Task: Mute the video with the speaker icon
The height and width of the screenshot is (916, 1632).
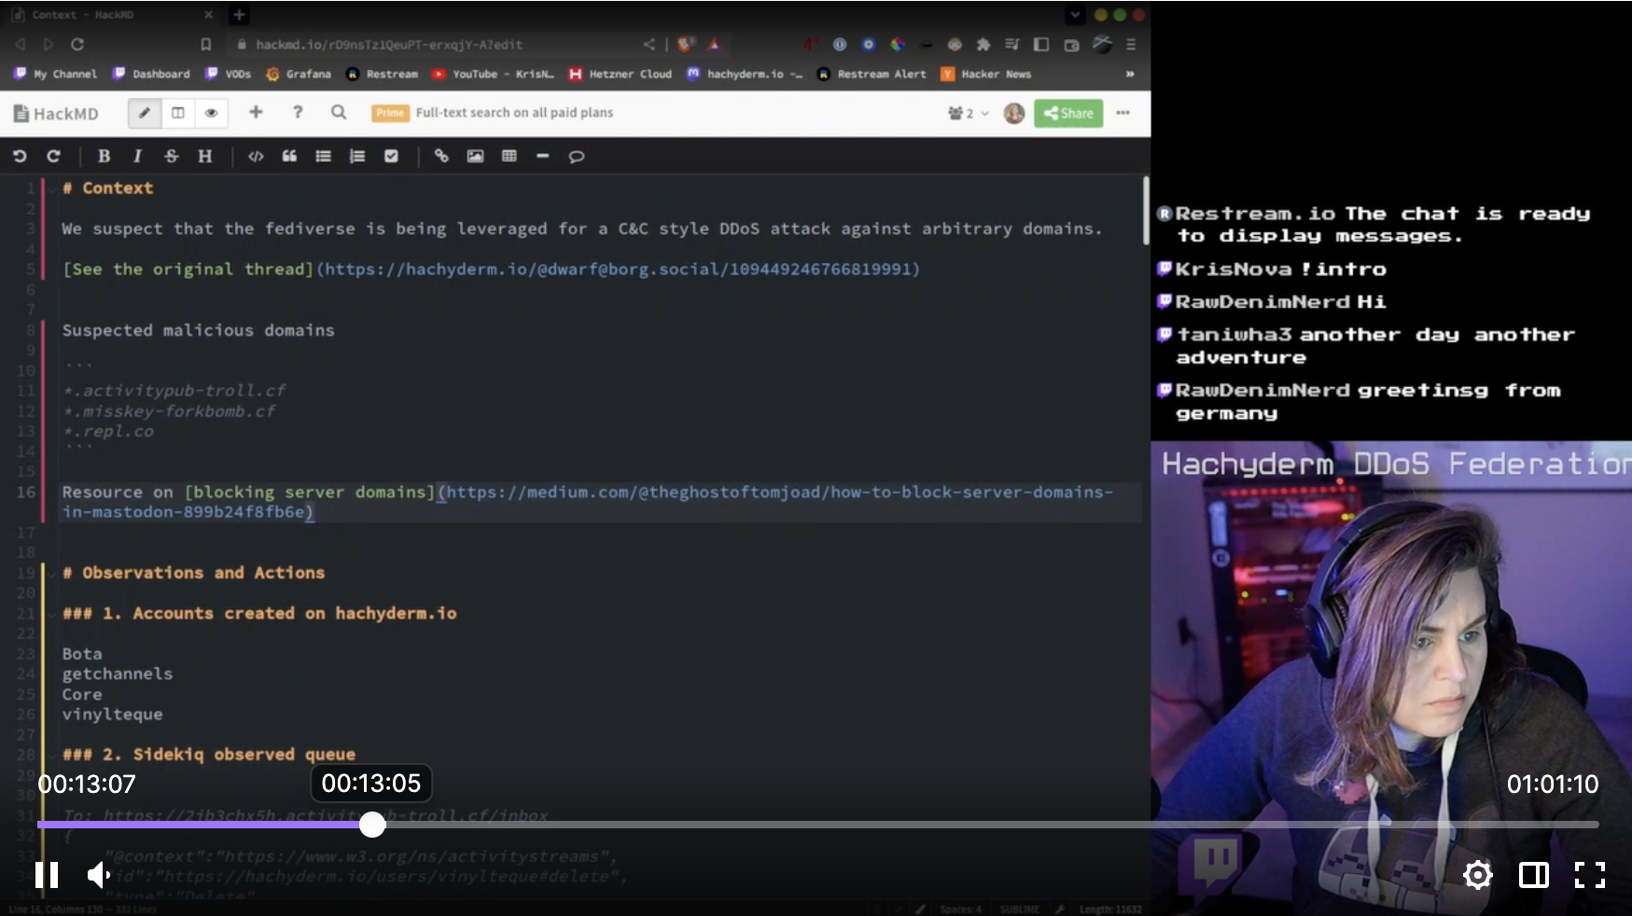Action: pos(99,875)
